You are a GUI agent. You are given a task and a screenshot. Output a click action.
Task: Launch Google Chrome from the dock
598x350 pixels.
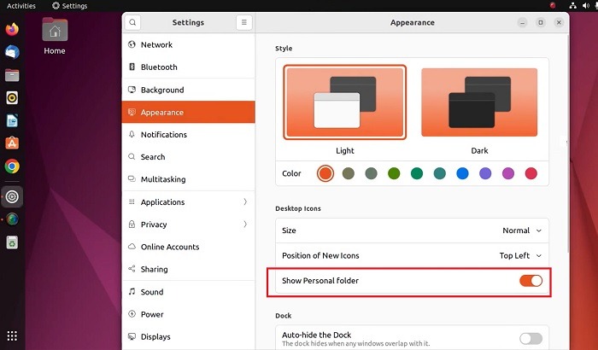[12, 166]
